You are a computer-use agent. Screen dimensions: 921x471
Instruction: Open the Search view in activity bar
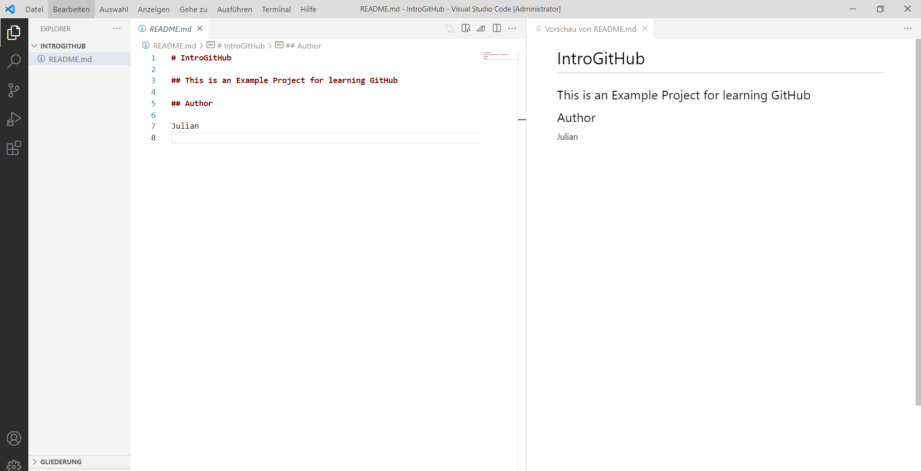click(x=14, y=61)
